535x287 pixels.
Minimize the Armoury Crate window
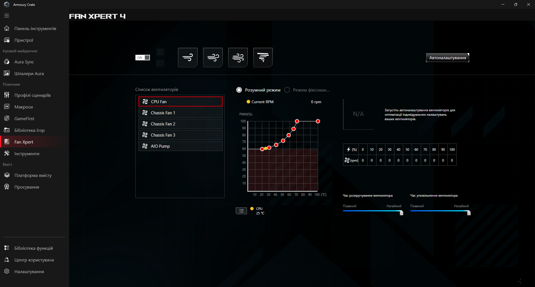503,4
